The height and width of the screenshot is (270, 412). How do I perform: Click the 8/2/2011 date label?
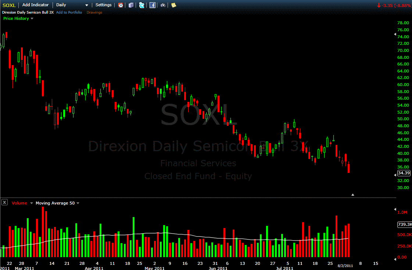345,266
